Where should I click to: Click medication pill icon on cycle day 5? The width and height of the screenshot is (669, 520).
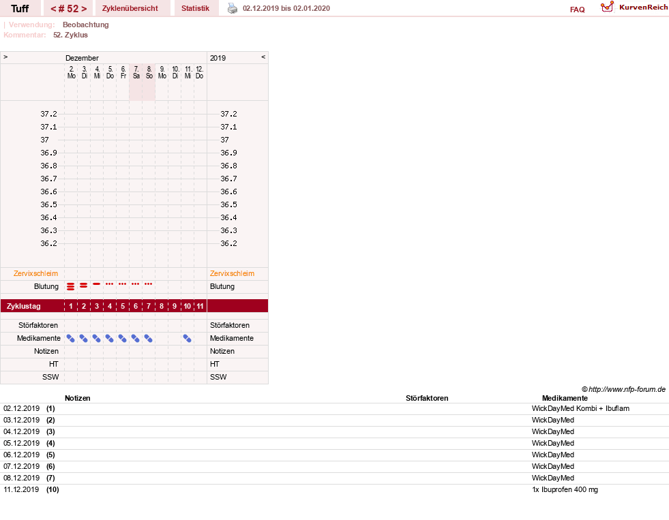click(x=123, y=339)
